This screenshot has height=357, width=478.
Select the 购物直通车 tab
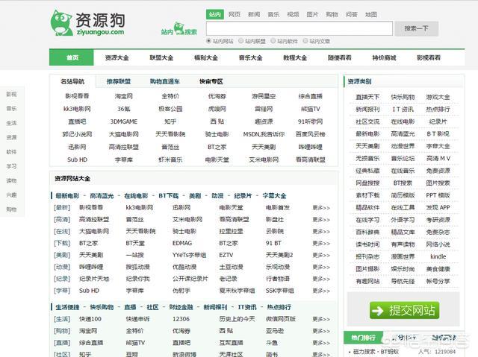pos(164,81)
